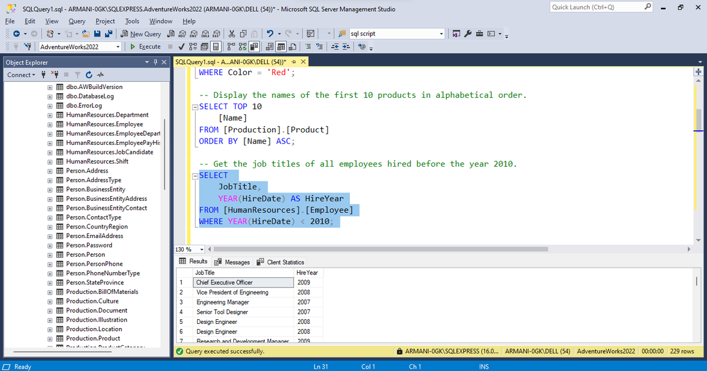Toggle Results to Text output mode

269,47
